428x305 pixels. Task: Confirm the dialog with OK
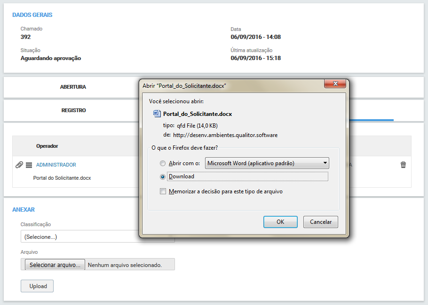click(x=280, y=222)
